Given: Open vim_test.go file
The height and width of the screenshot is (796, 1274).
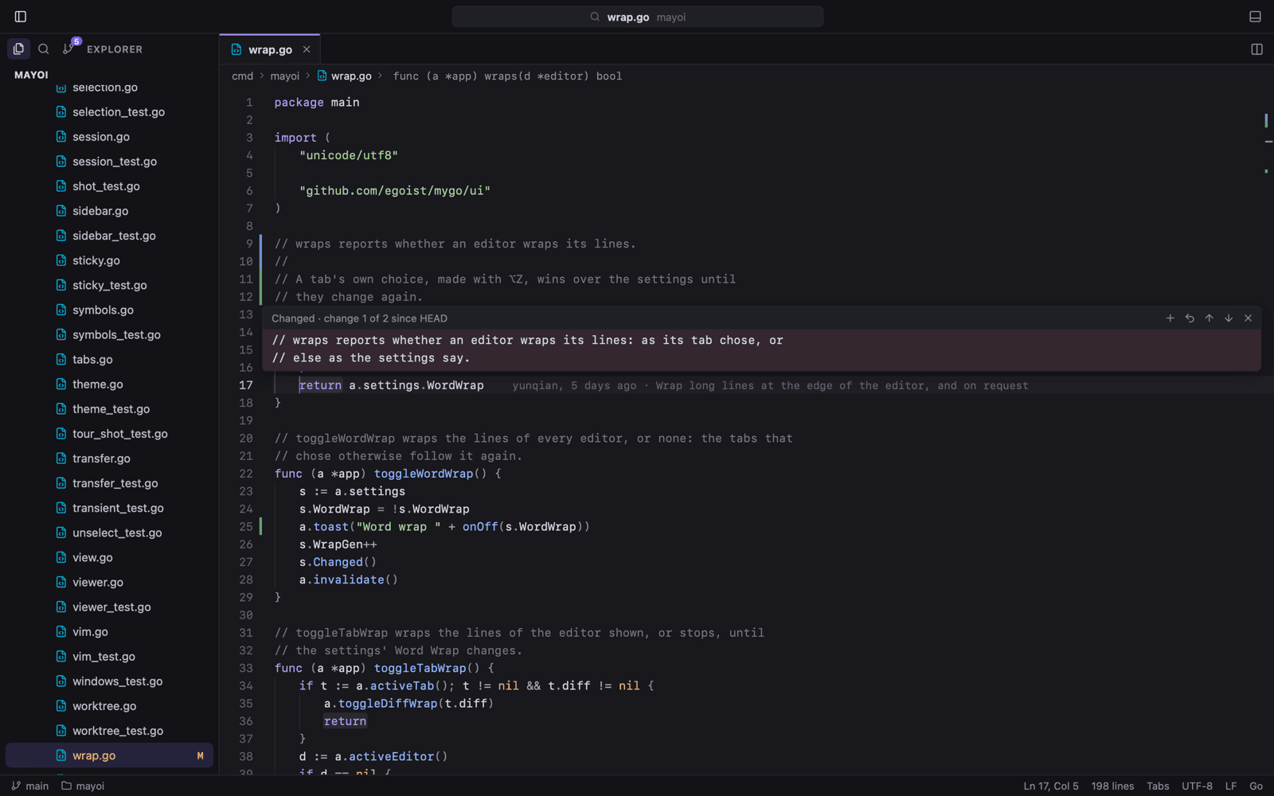Looking at the screenshot, I should click(x=109, y=657).
